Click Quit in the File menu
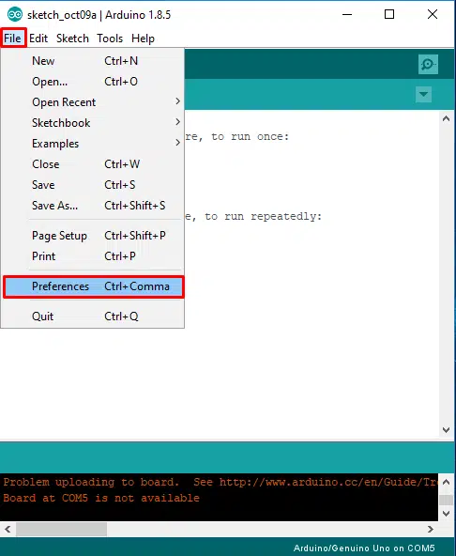The image size is (456, 556). click(93, 317)
